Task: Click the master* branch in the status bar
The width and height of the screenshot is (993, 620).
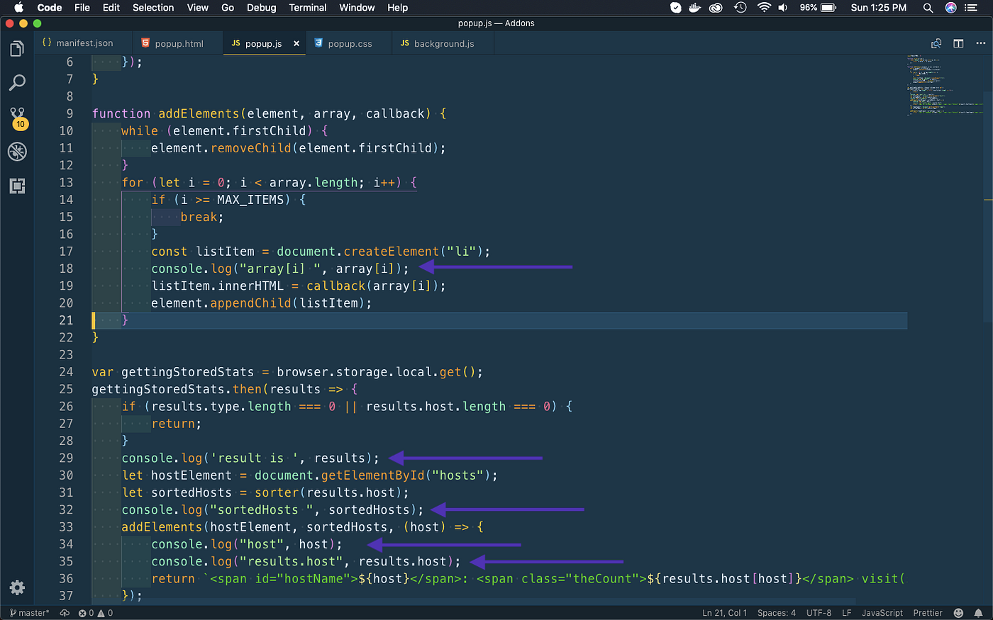Action: [30, 613]
